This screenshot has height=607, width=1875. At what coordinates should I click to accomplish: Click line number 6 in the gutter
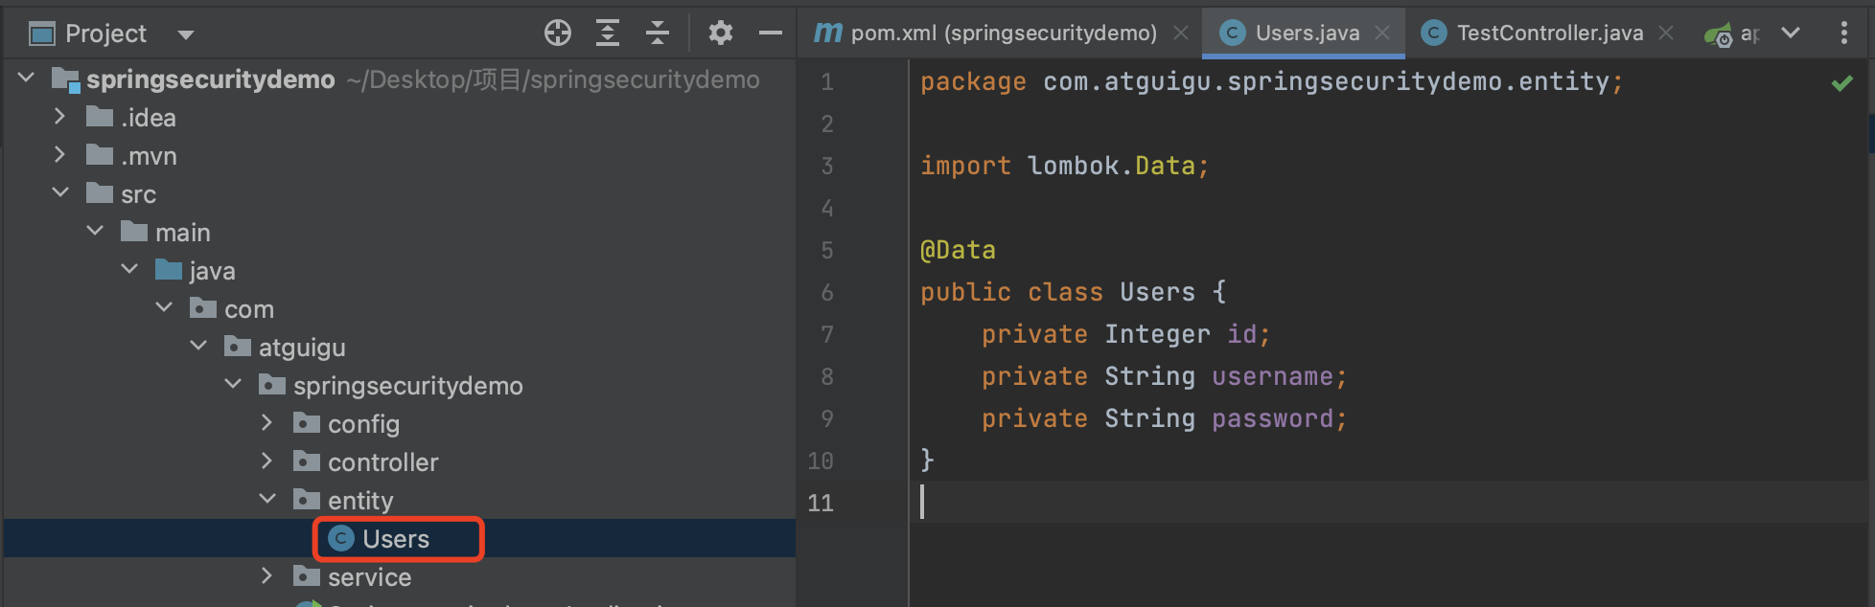coord(826,293)
